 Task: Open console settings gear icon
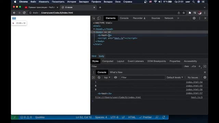click(205, 78)
